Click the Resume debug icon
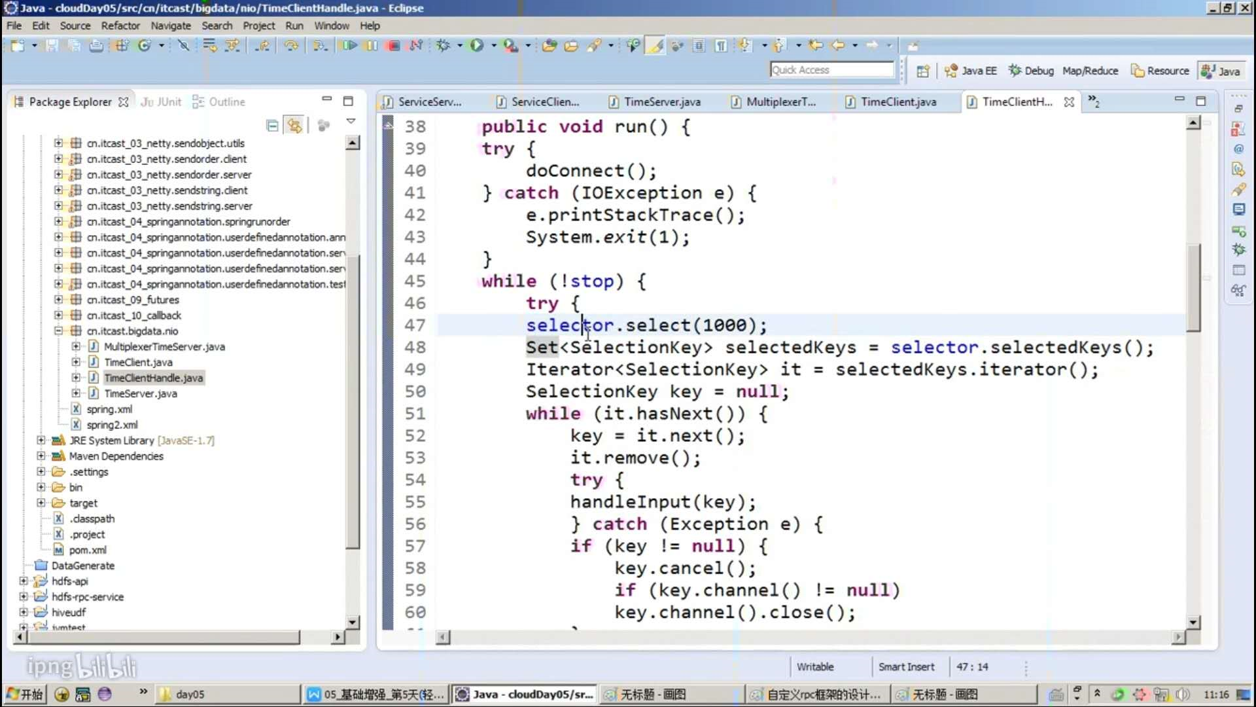This screenshot has width=1256, height=707. click(x=350, y=45)
